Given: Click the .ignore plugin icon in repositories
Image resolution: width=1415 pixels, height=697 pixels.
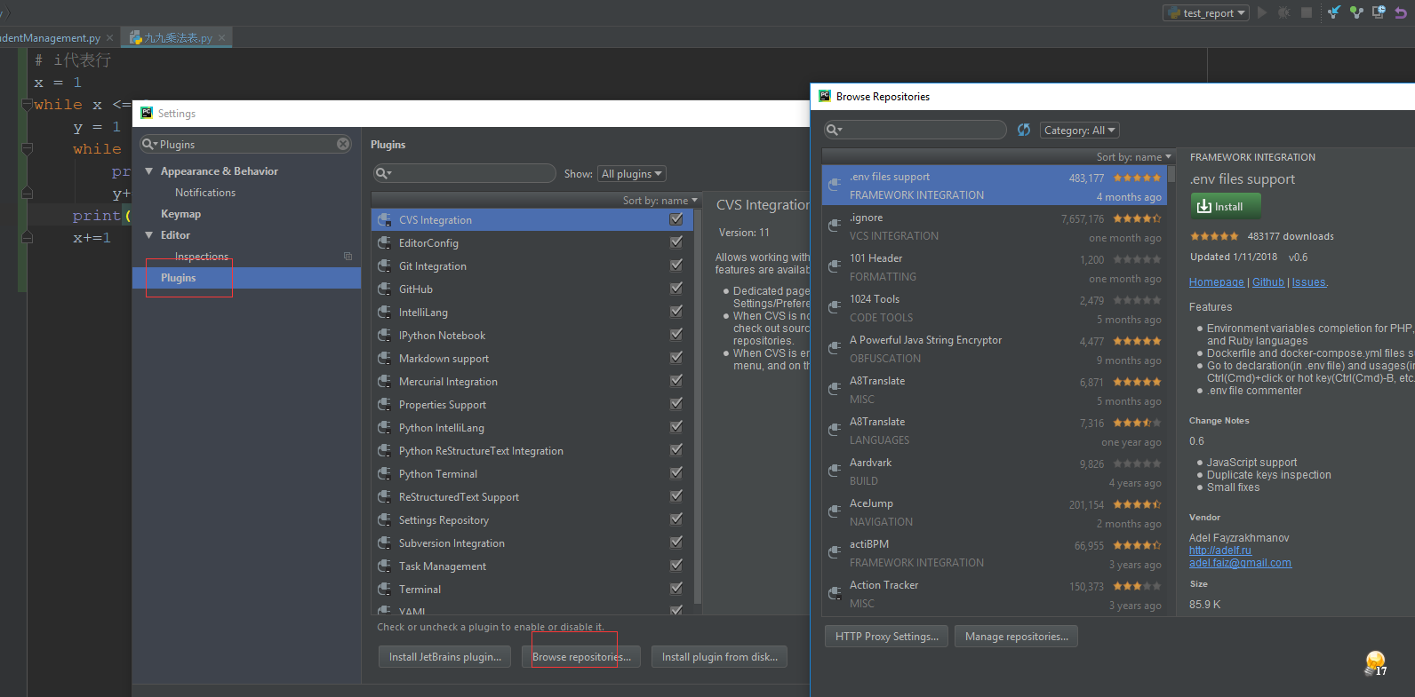Looking at the screenshot, I should click(835, 226).
